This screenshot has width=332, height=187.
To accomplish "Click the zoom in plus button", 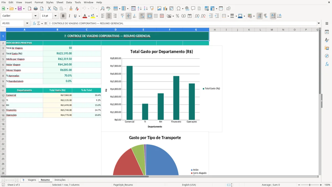I will pos(321,185).
